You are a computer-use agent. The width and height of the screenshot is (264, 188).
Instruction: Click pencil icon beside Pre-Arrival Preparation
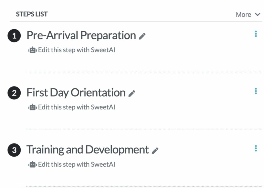click(x=142, y=36)
